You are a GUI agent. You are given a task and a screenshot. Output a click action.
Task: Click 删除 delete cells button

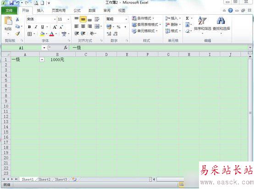pos(173,24)
